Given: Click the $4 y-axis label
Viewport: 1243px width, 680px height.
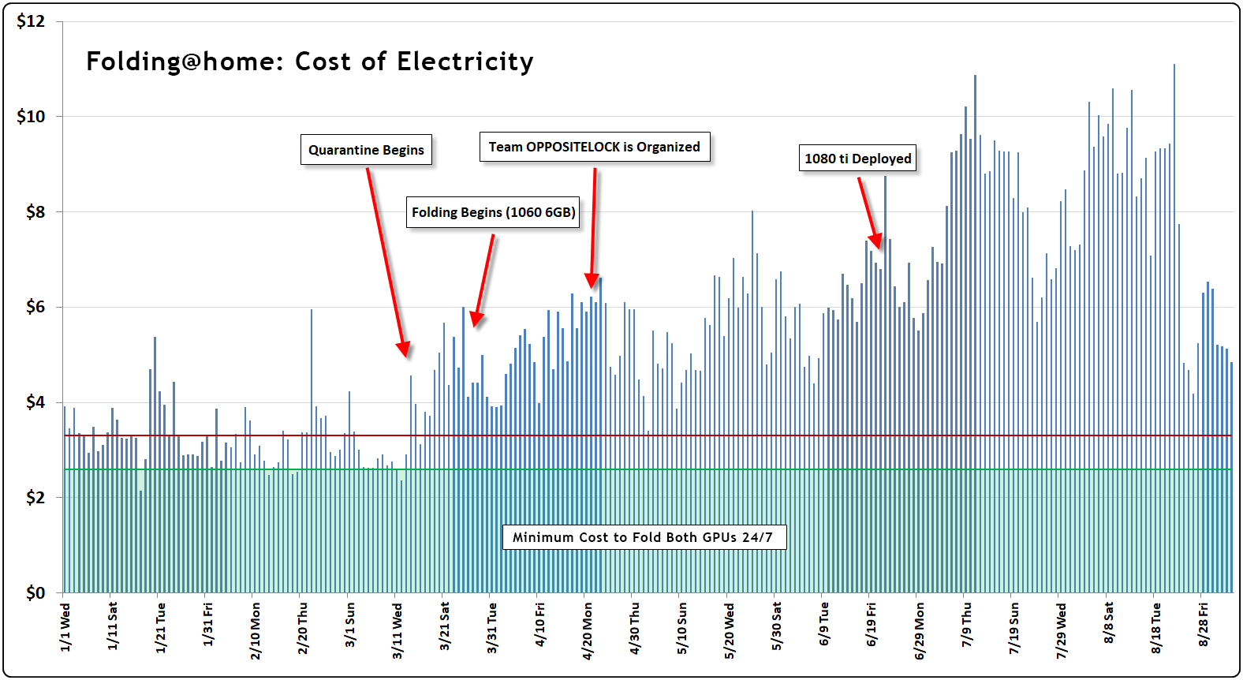Looking at the screenshot, I should pos(35,402).
